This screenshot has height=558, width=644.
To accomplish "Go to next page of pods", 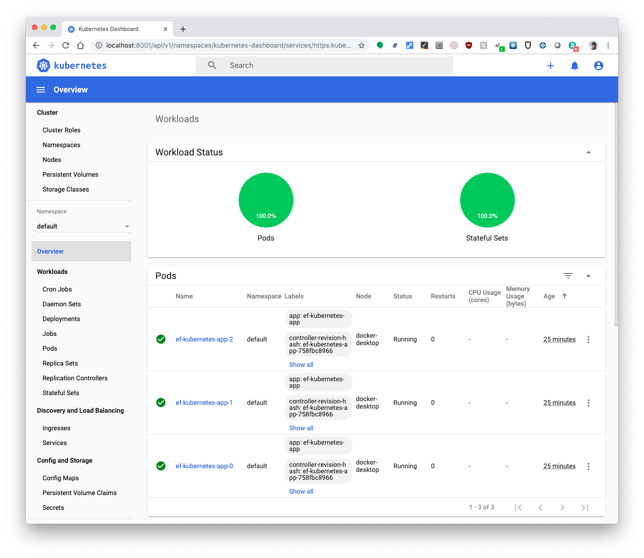I will point(563,508).
